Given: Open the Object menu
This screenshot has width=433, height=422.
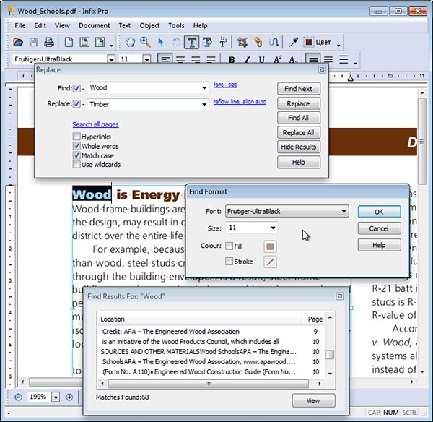Looking at the screenshot, I should [x=149, y=25].
